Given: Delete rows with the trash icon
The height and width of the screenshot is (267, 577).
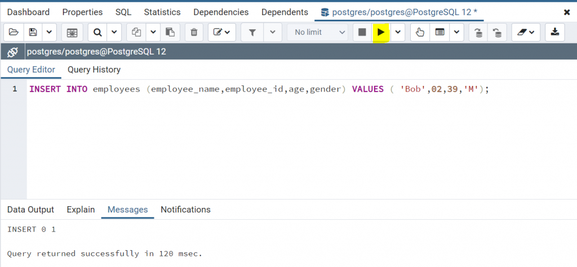Looking at the screenshot, I should pyautogui.click(x=194, y=32).
